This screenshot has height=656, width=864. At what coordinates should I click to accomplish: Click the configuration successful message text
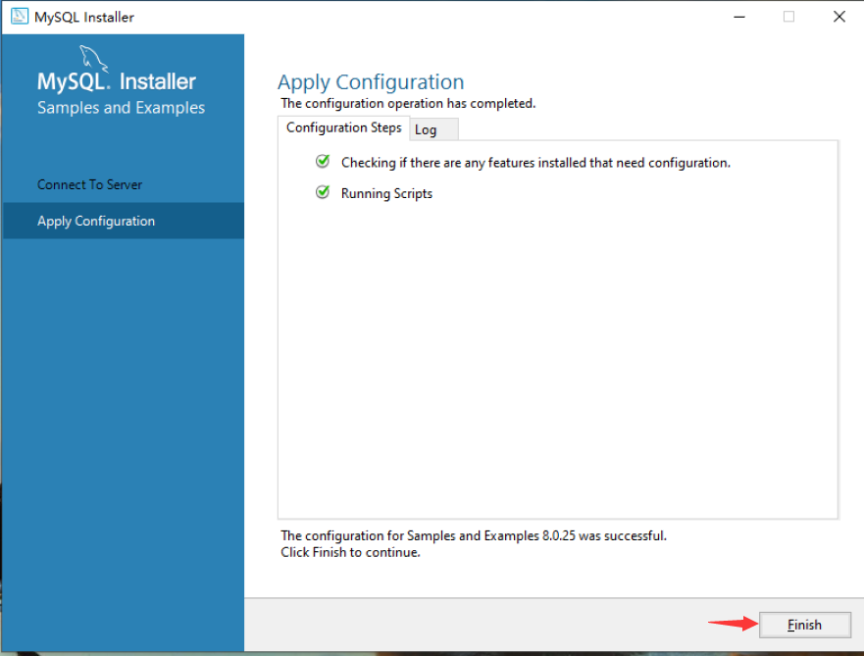(471, 535)
